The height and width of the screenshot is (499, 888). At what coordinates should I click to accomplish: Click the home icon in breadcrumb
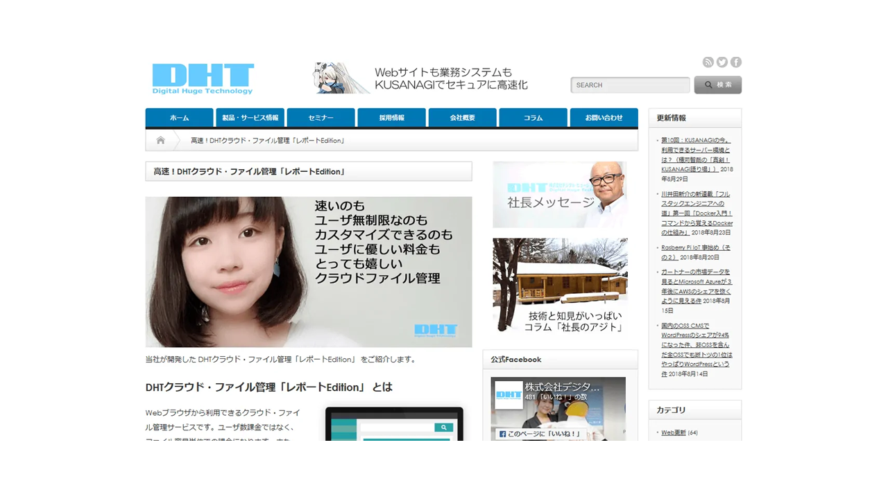coord(161,140)
